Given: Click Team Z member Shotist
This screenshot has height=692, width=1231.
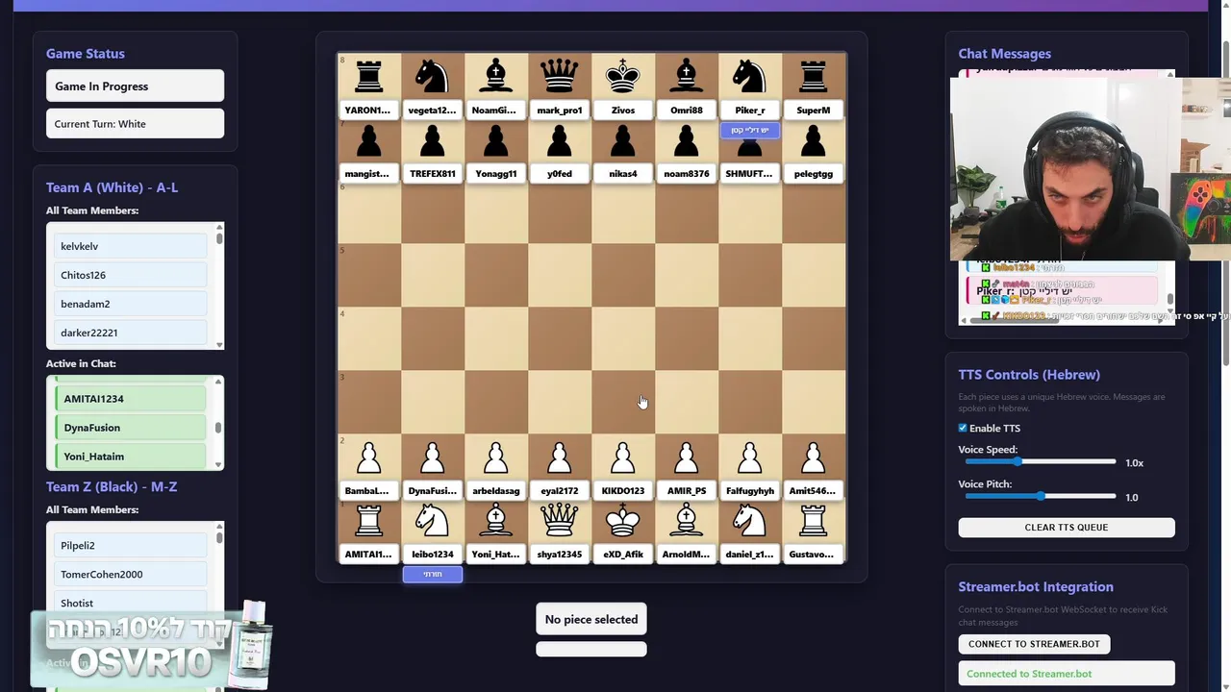Looking at the screenshot, I should pyautogui.click(x=133, y=604).
